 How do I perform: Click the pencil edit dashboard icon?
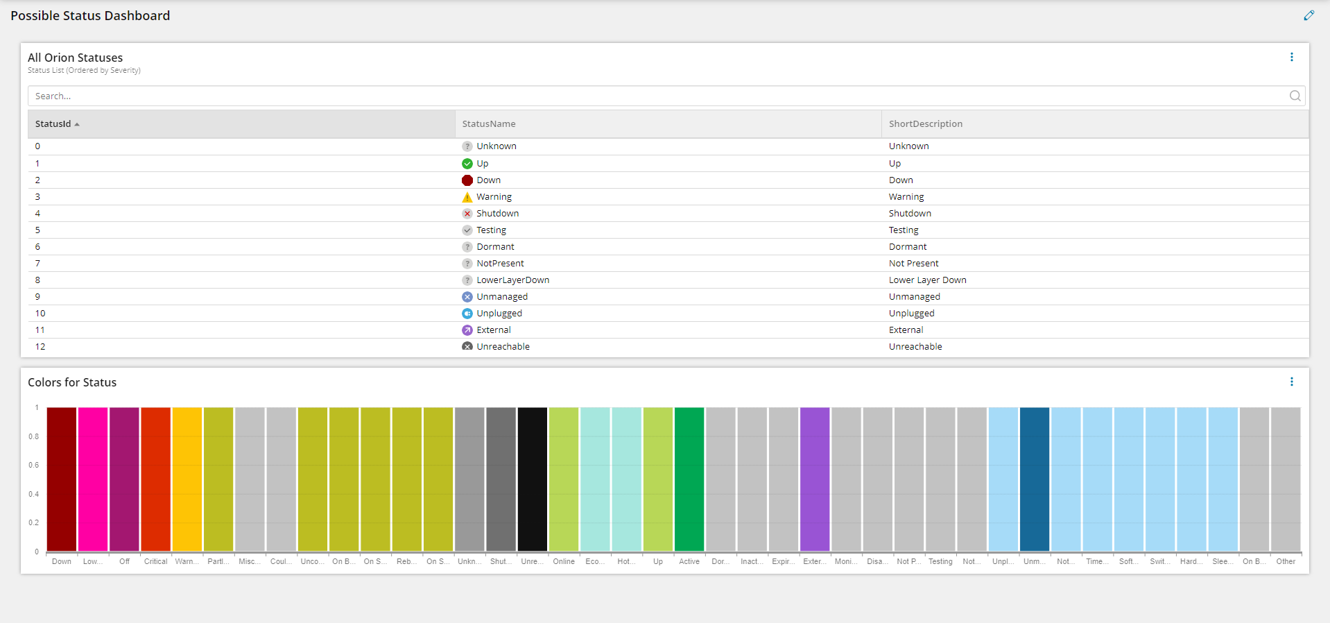(1309, 15)
